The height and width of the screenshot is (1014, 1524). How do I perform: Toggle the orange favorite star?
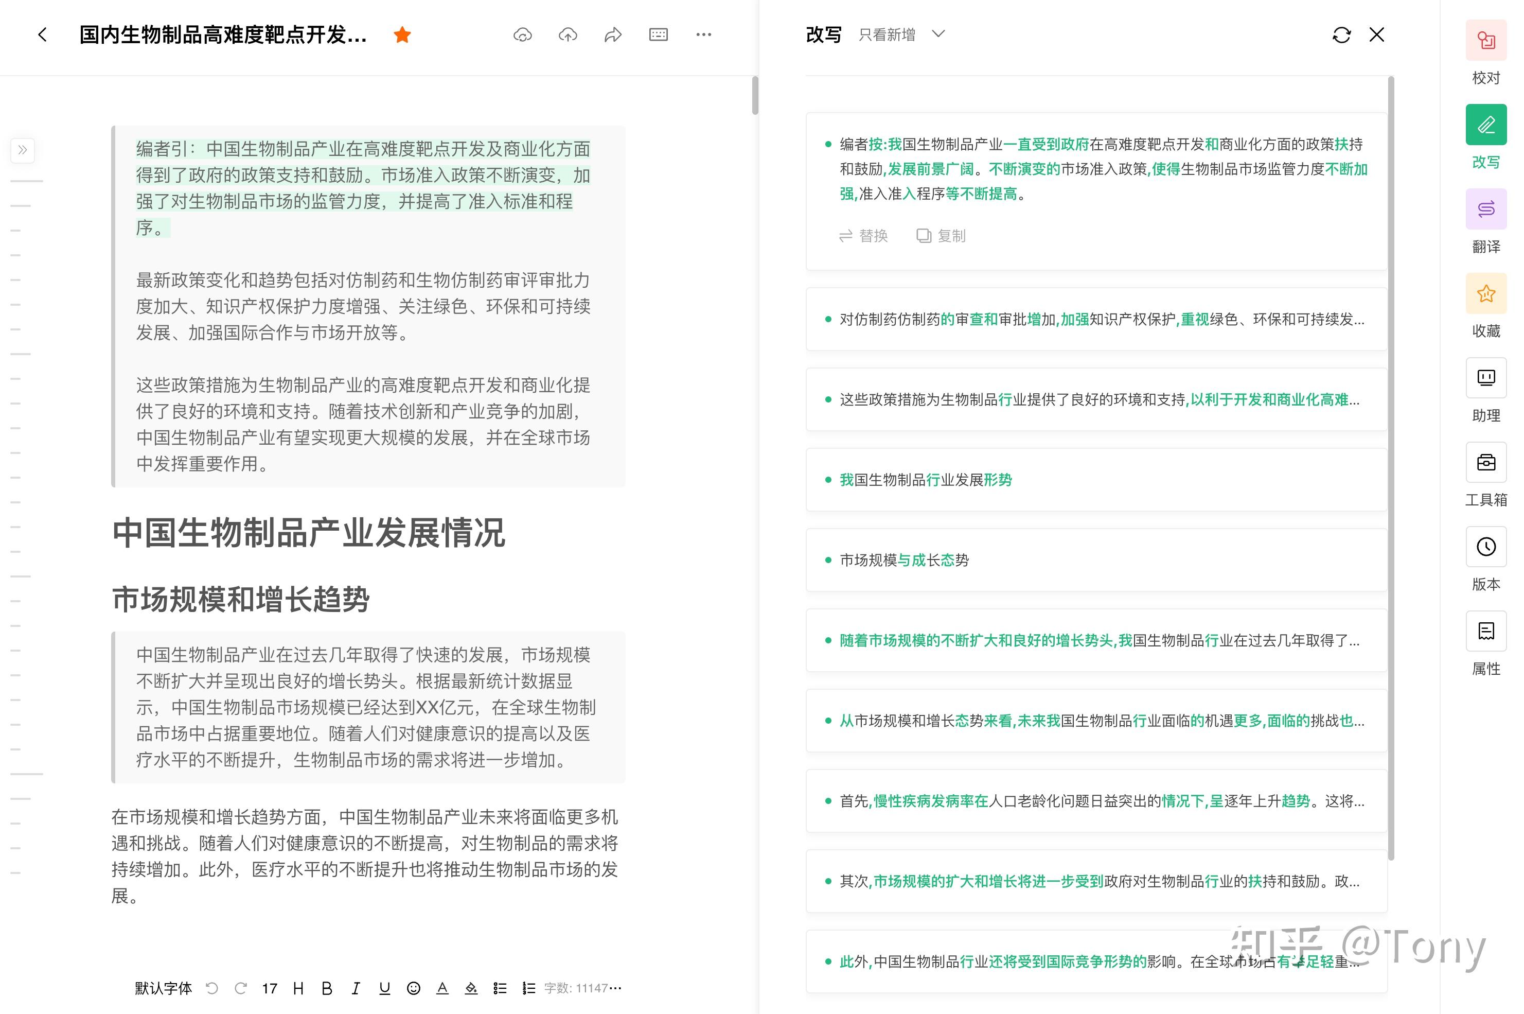click(x=402, y=35)
